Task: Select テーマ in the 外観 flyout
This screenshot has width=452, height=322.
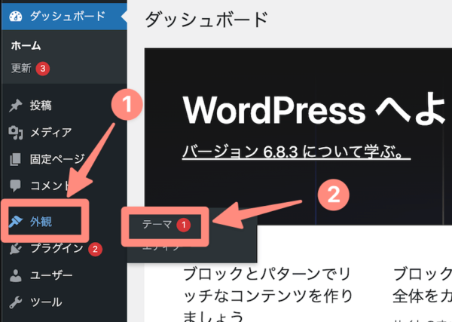Action: (x=157, y=224)
